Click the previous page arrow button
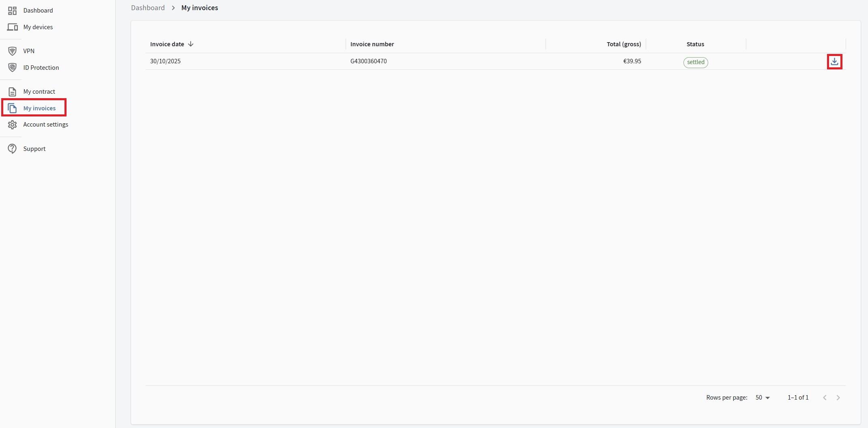 click(x=824, y=398)
